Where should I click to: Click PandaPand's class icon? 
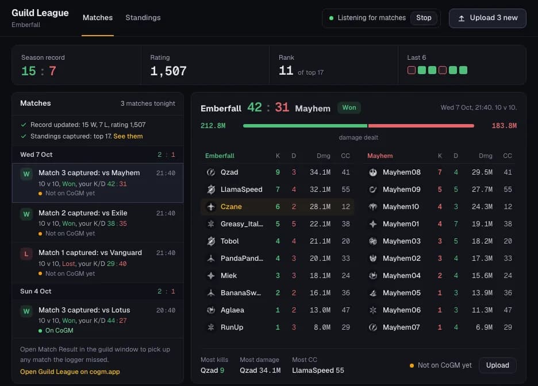(211, 258)
